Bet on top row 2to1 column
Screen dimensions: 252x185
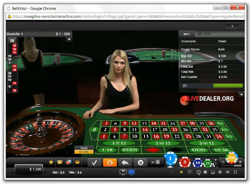[220, 123]
